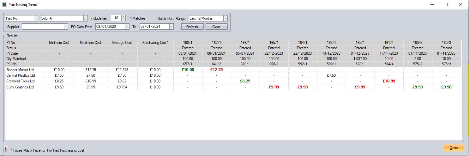Open the part number lookup ellipsis button
Image resolution: width=469 pixels, height=156 pixels.
[x=86, y=19]
